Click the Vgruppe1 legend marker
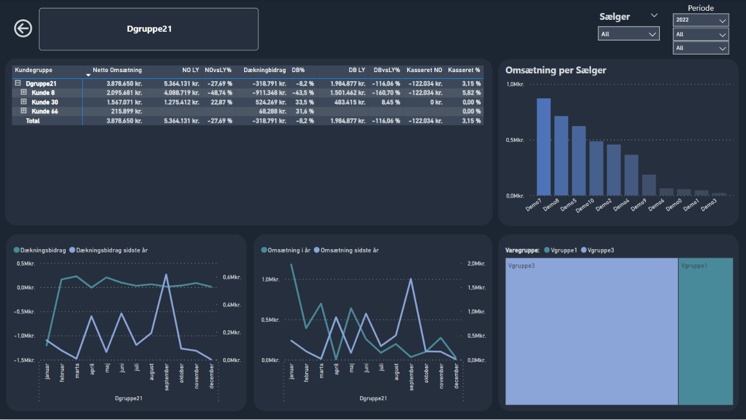Viewport: 746px width, 420px height. coord(547,250)
